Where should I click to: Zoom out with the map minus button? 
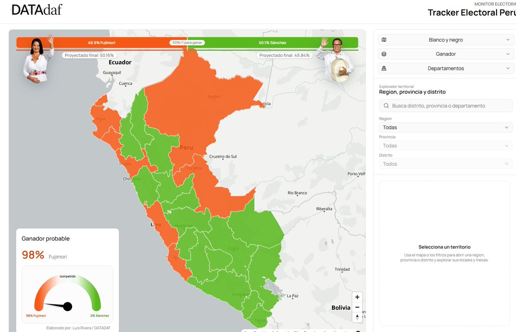click(357, 308)
